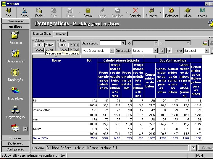Click the Configuração sidebar button

click(15, 149)
